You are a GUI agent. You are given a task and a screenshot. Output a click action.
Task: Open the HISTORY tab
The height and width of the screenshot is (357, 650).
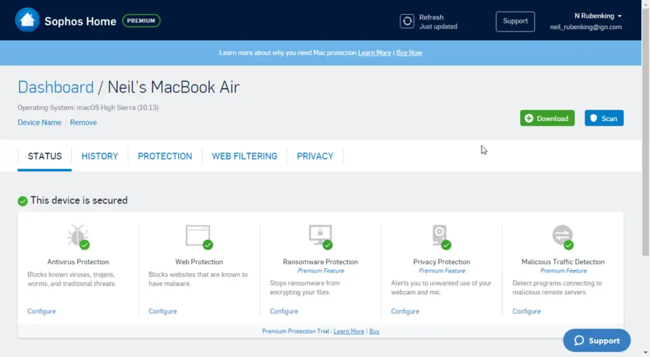(100, 156)
